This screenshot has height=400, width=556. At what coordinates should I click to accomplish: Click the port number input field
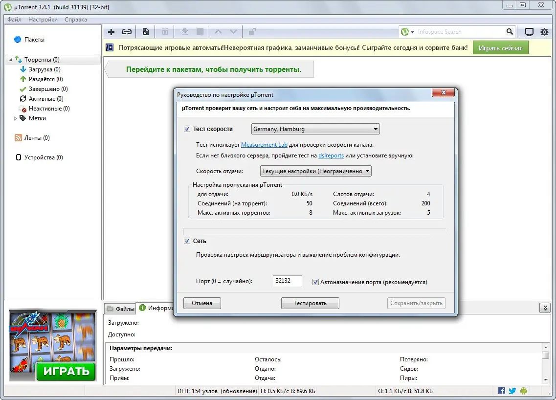pyautogui.click(x=287, y=281)
